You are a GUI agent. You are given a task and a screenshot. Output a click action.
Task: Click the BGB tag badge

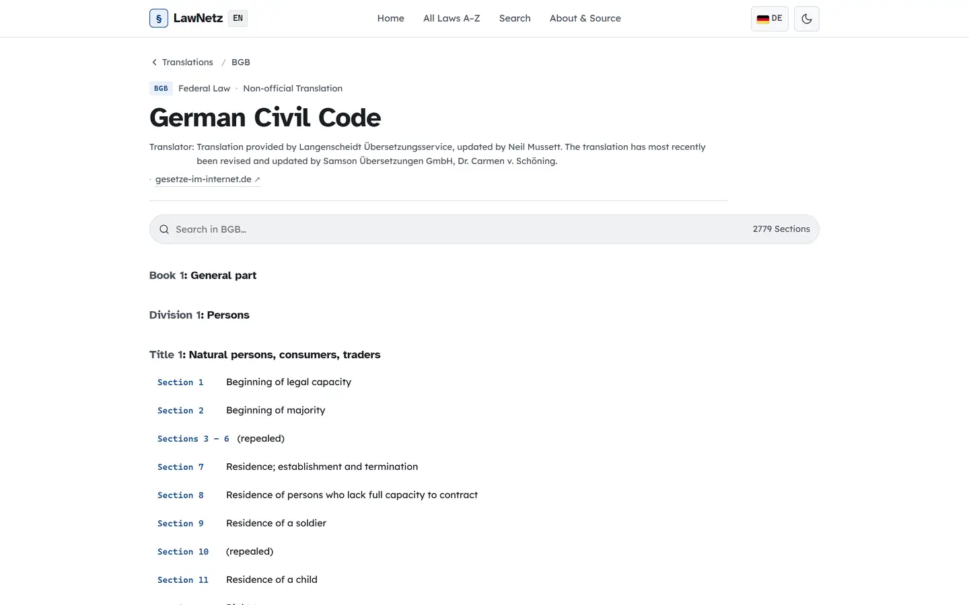tap(161, 88)
